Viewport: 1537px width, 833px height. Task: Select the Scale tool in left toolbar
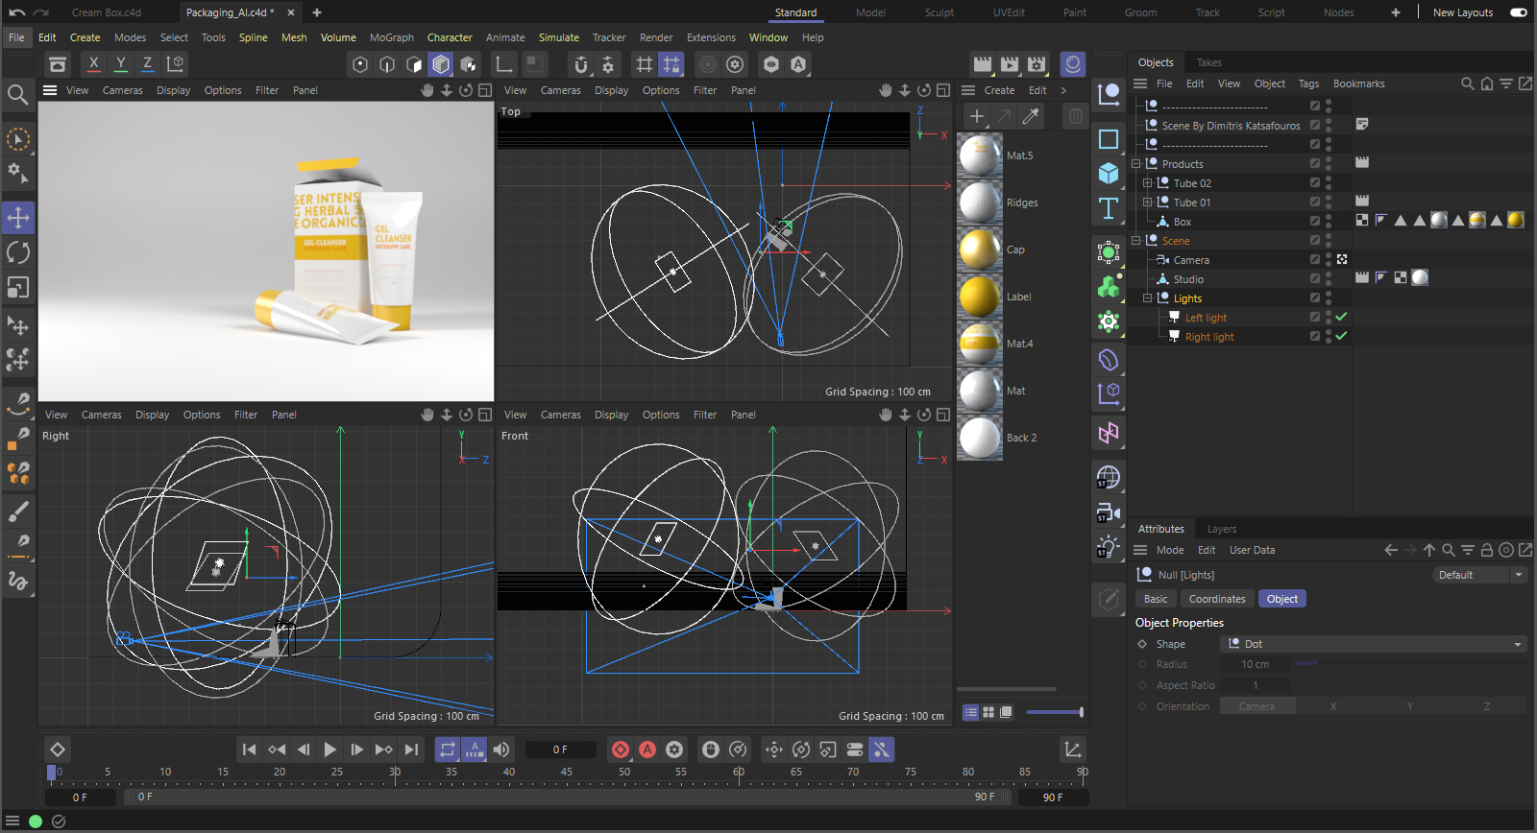[18, 287]
